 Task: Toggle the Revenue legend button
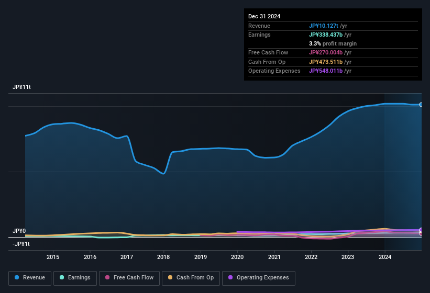30,278
